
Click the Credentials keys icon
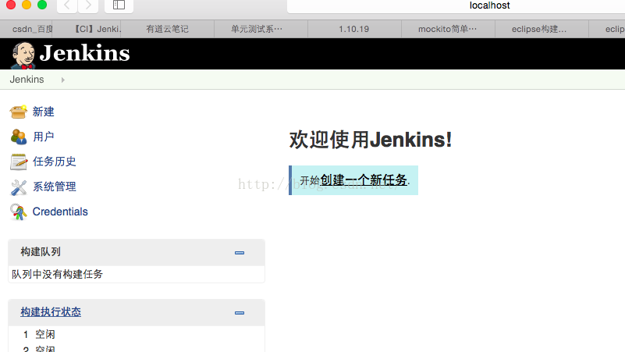pos(18,212)
